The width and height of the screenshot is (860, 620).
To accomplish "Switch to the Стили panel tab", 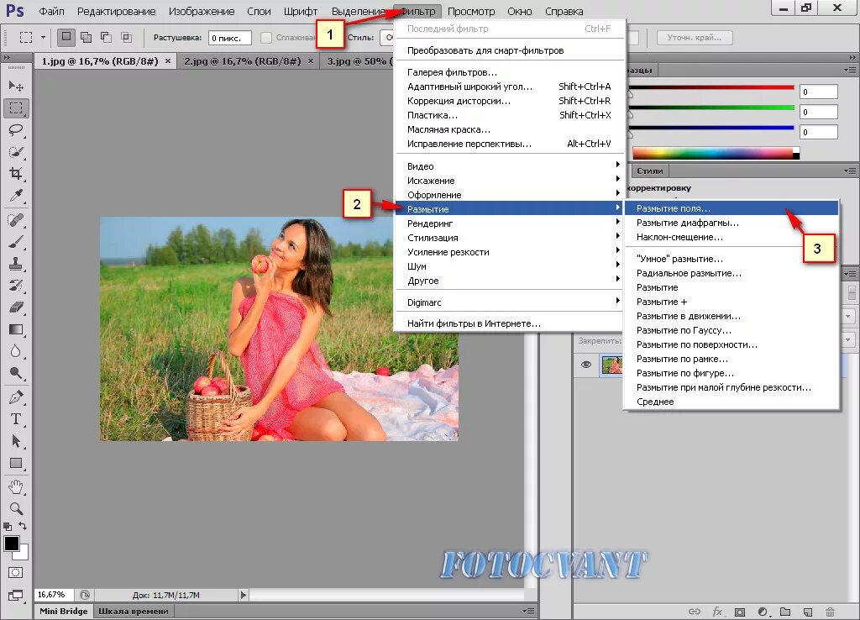I will point(650,171).
